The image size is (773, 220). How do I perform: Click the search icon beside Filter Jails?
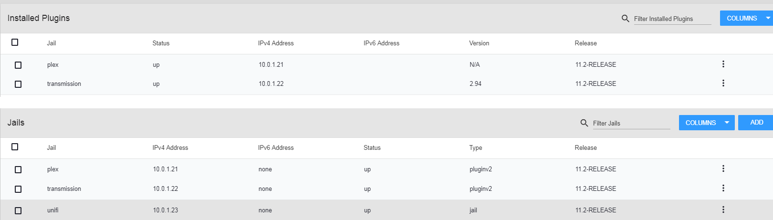tap(584, 123)
